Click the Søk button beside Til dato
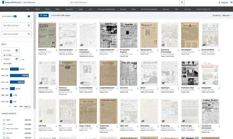Viewport: 233px width, 139px height. pyautogui.click(x=23, y=60)
